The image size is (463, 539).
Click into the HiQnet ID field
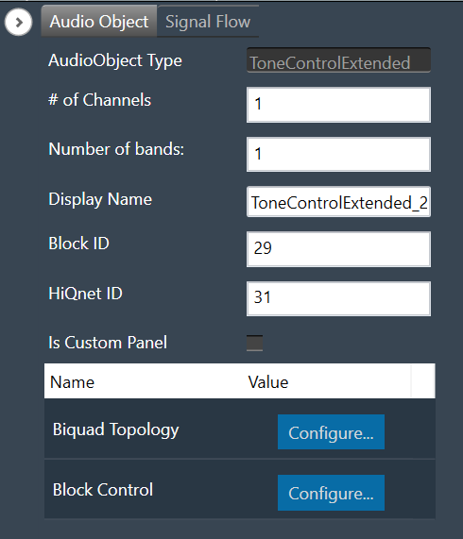tap(338, 298)
